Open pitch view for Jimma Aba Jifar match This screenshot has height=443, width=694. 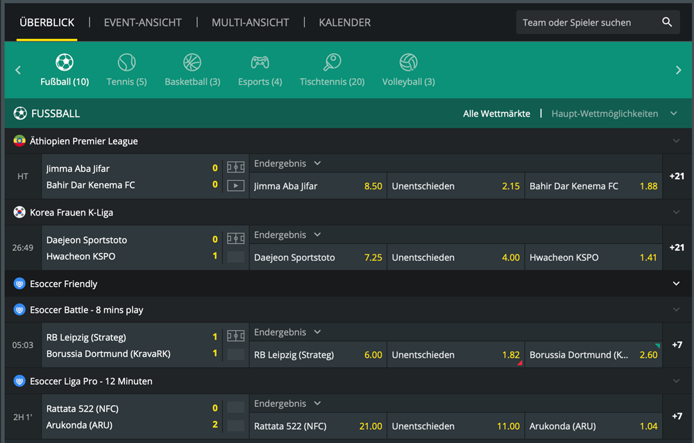click(235, 167)
